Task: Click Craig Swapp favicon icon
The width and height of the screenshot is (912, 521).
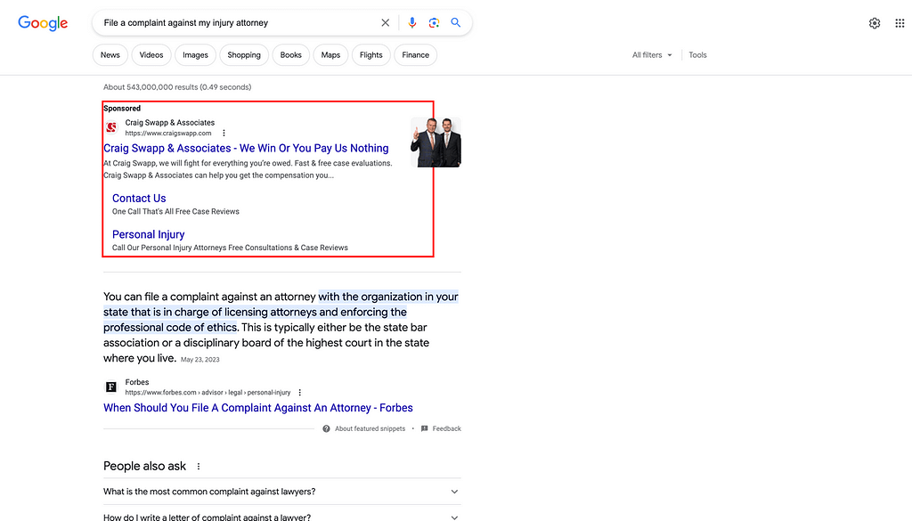Action: pos(111,127)
